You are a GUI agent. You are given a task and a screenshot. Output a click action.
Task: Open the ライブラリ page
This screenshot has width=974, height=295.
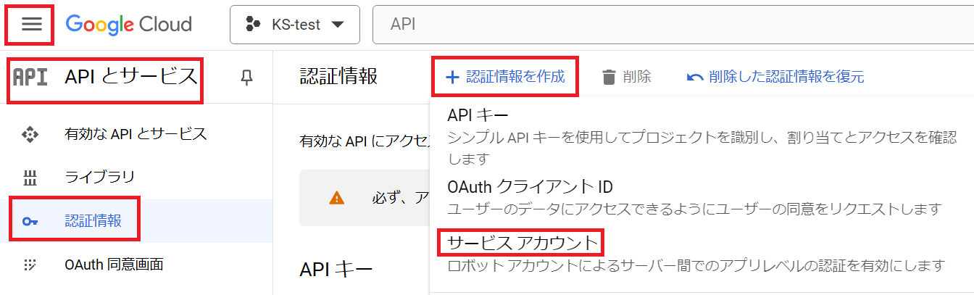point(99,177)
